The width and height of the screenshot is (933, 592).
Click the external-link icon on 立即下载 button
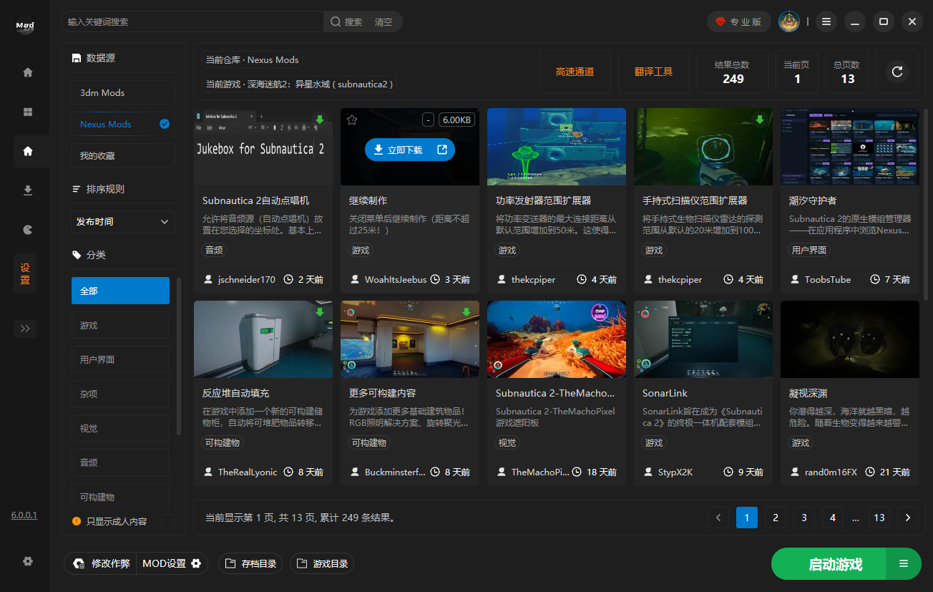pyautogui.click(x=442, y=150)
